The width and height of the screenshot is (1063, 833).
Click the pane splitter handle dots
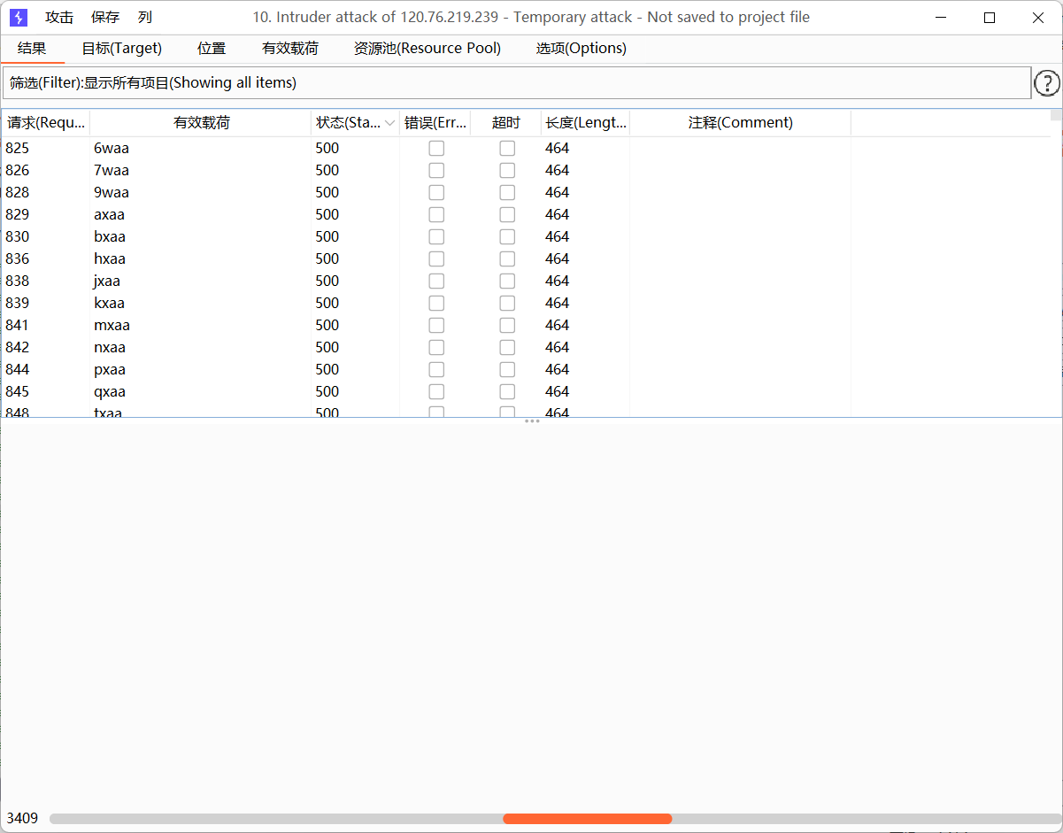coord(532,421)
